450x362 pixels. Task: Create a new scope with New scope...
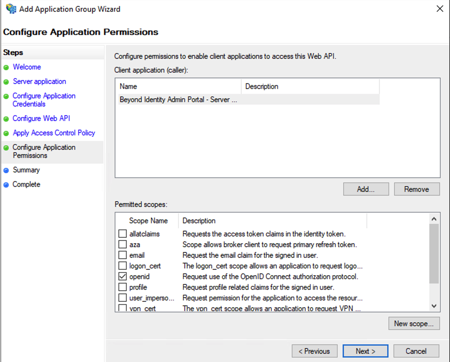coord(414,323)
